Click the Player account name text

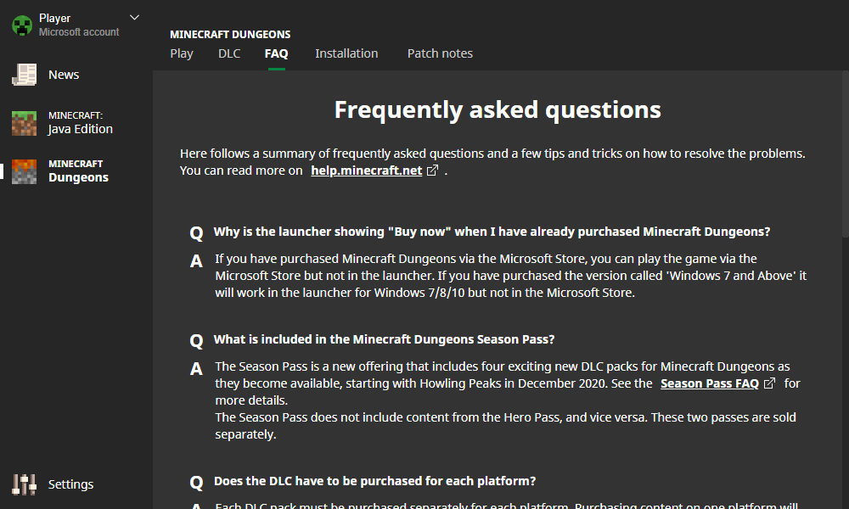pyautogui.click(x=54, y=19)
